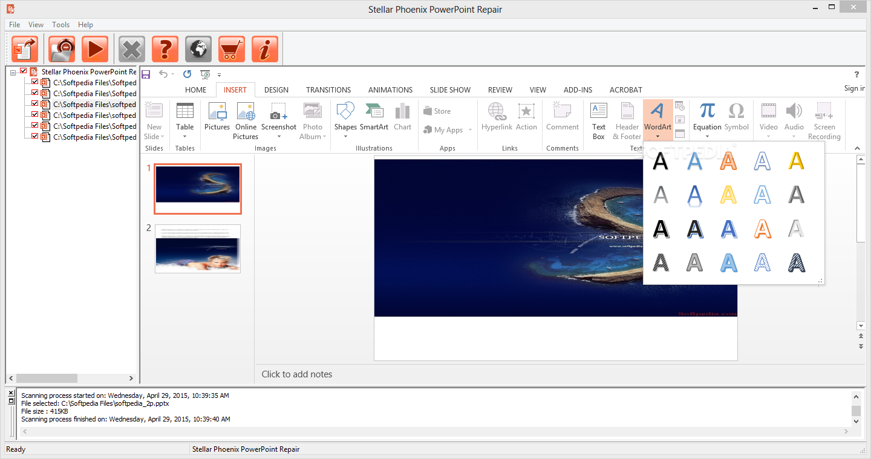This screenshot has height=459, width=871.
Task: Open the customize quick access toolbar arrow
Action: 220,75
